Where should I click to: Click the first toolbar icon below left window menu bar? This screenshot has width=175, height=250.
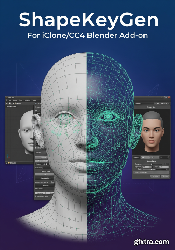[7, 103]
